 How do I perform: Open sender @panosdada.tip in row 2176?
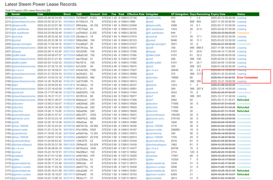(21, 163)
